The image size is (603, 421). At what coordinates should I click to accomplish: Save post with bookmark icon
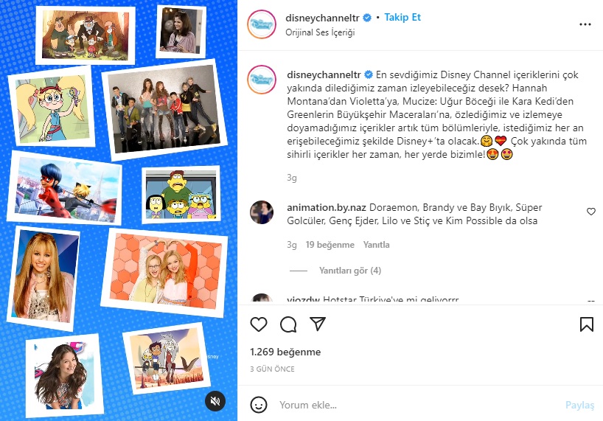[x=587, y=324]
